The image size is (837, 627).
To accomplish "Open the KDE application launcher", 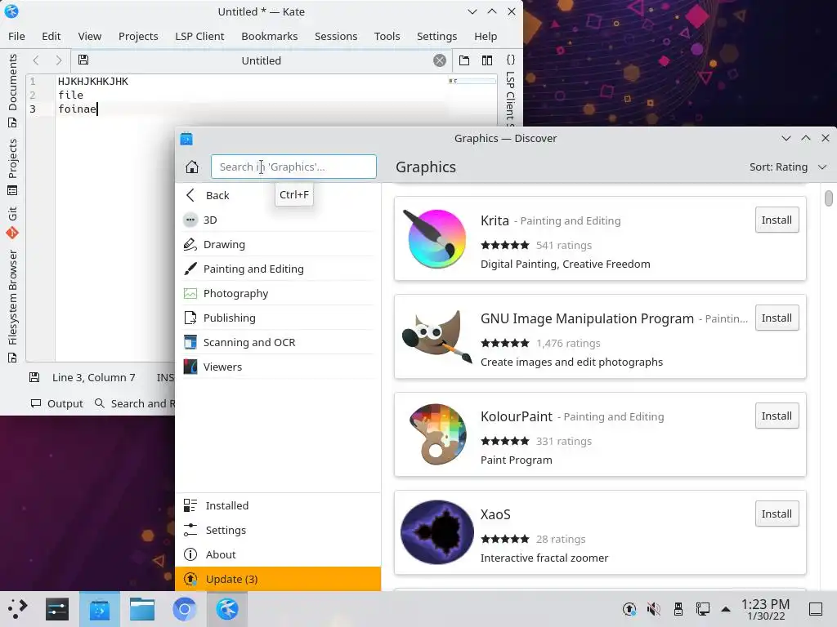I will click(x=18, y=609).
